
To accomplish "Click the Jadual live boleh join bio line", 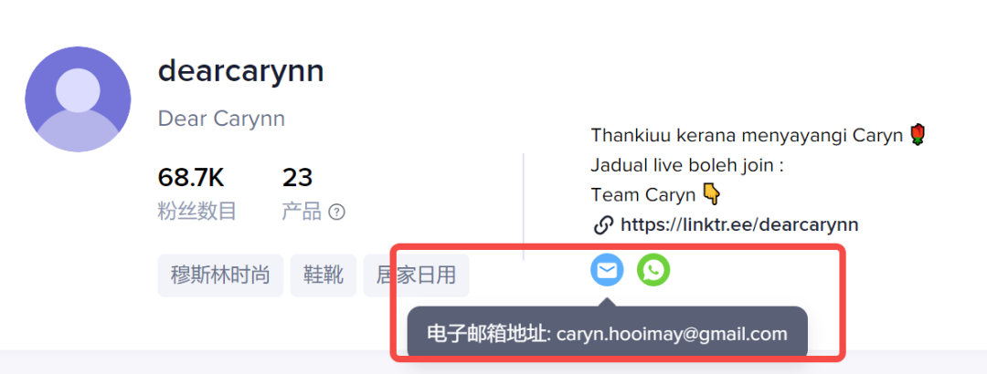I will coord(686,167).
